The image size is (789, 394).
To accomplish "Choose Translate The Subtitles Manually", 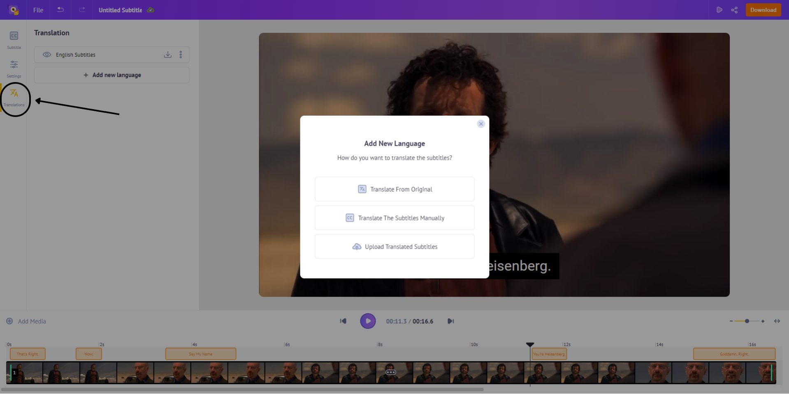I will [394, 218].
